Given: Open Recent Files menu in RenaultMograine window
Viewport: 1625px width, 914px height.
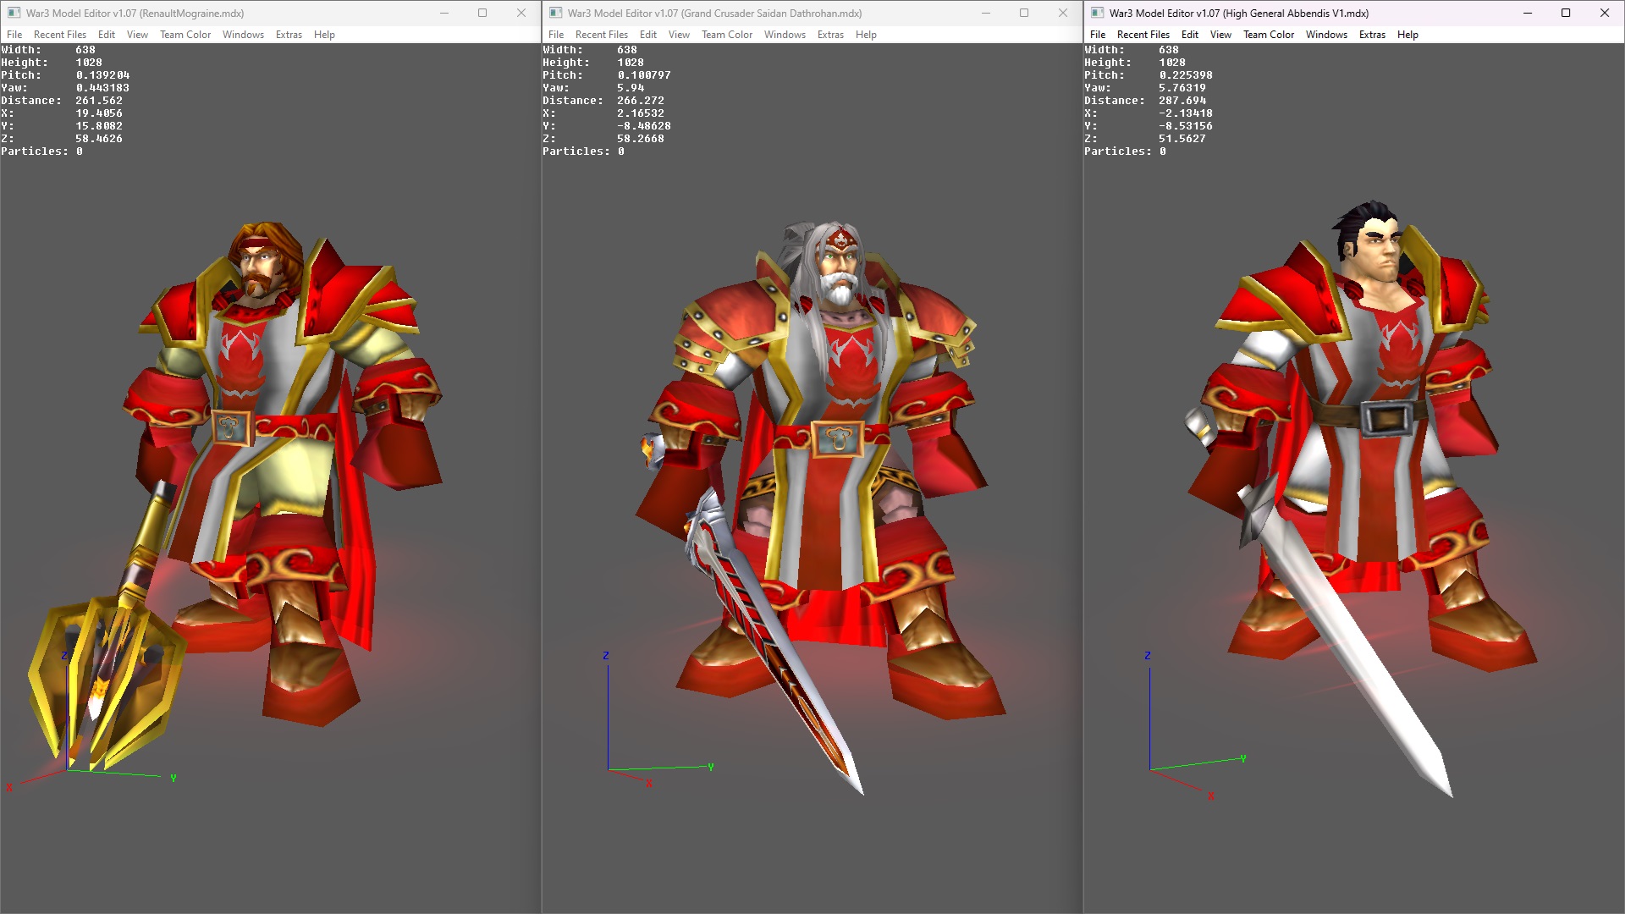Looking at the screenshot, I should [x=60, y=35].
